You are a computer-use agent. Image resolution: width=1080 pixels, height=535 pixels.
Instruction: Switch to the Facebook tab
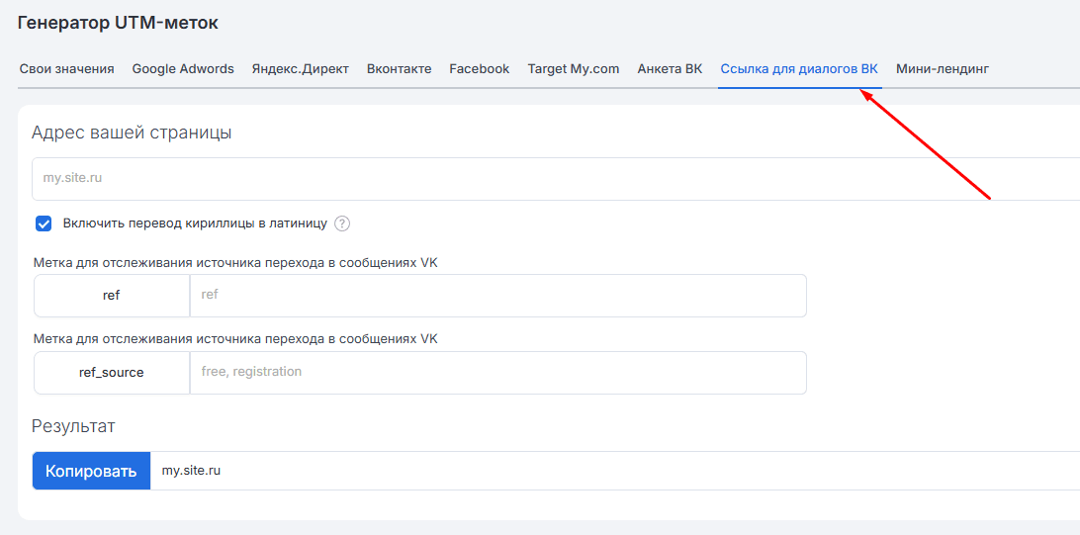tap(480, 69)
